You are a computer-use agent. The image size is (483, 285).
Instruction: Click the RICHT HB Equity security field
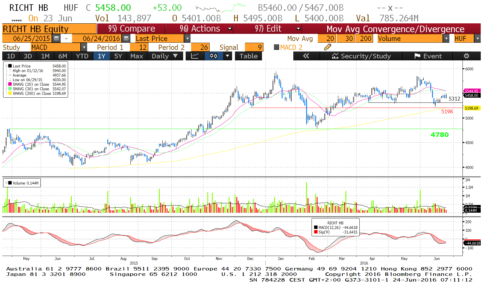(x=49, y=29)
